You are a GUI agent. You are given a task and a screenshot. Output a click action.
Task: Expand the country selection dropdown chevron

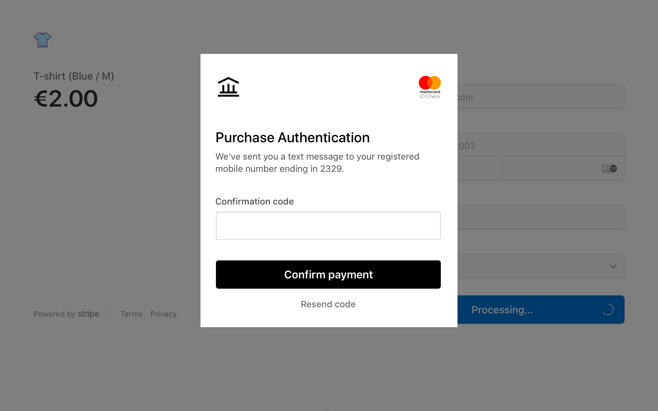(x=613, y=266)
